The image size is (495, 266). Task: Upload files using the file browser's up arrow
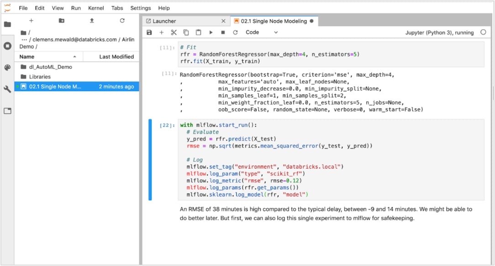92,20
